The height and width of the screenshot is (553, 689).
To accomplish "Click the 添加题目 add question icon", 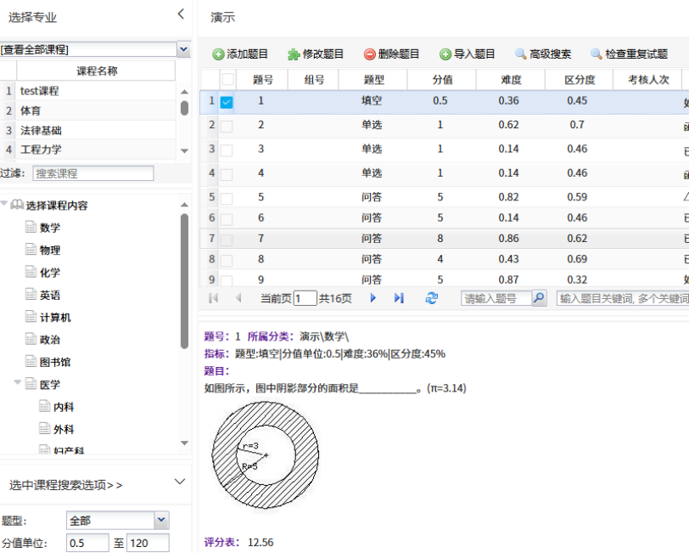I will (x=218, y=54).
